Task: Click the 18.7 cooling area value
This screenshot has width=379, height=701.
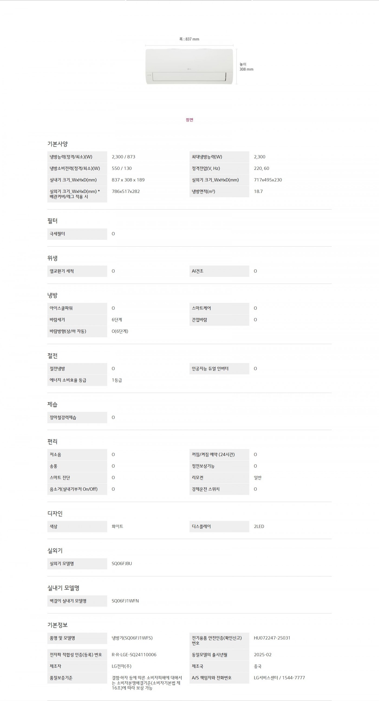Action: [x=258, y=191]
